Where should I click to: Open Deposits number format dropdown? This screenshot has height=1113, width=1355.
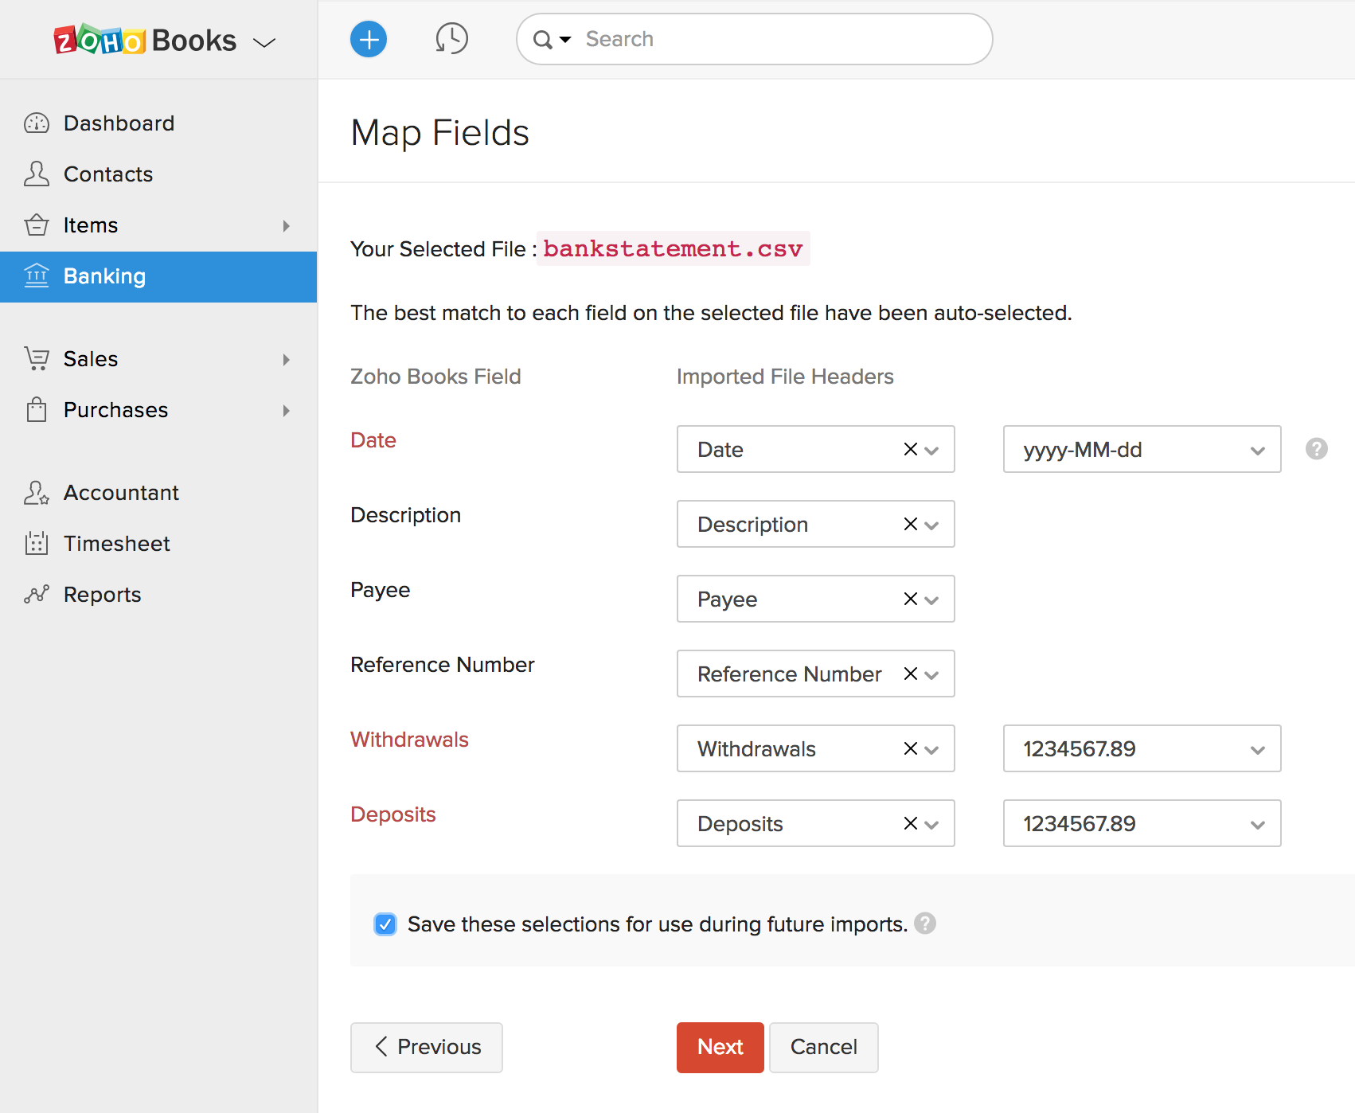(x=1141, y=824)
